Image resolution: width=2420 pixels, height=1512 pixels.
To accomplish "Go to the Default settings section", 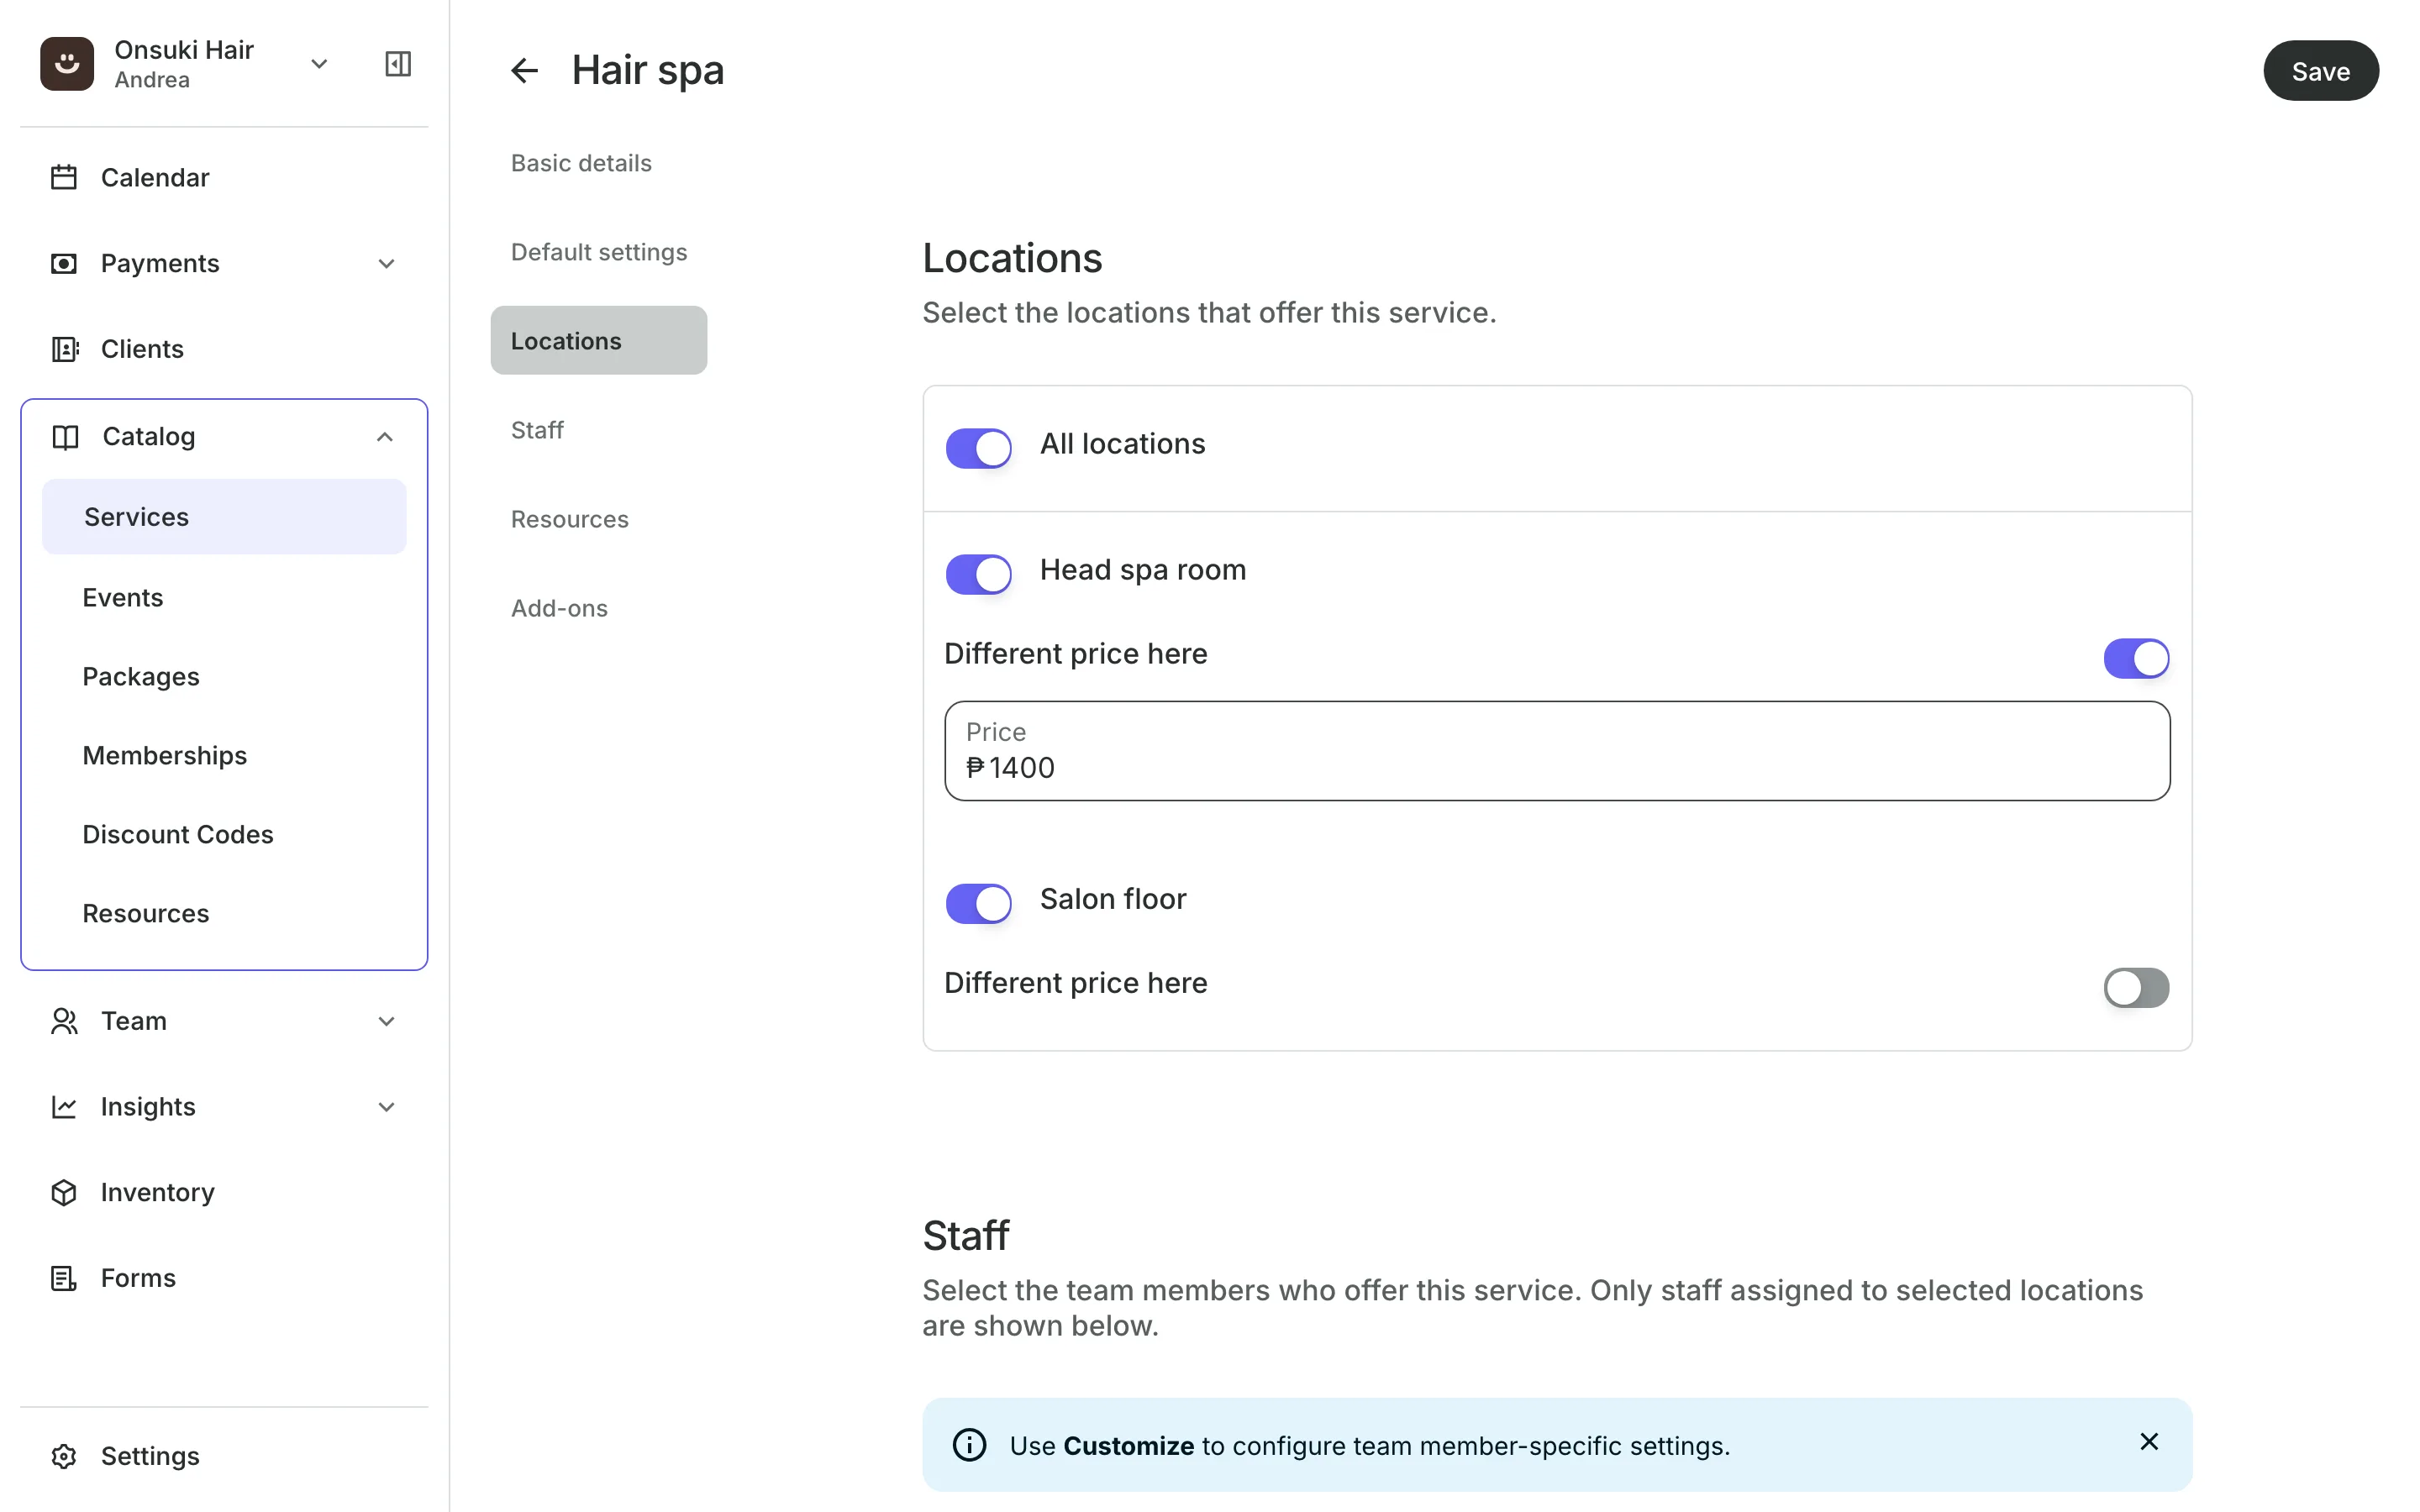I will 599,252.
